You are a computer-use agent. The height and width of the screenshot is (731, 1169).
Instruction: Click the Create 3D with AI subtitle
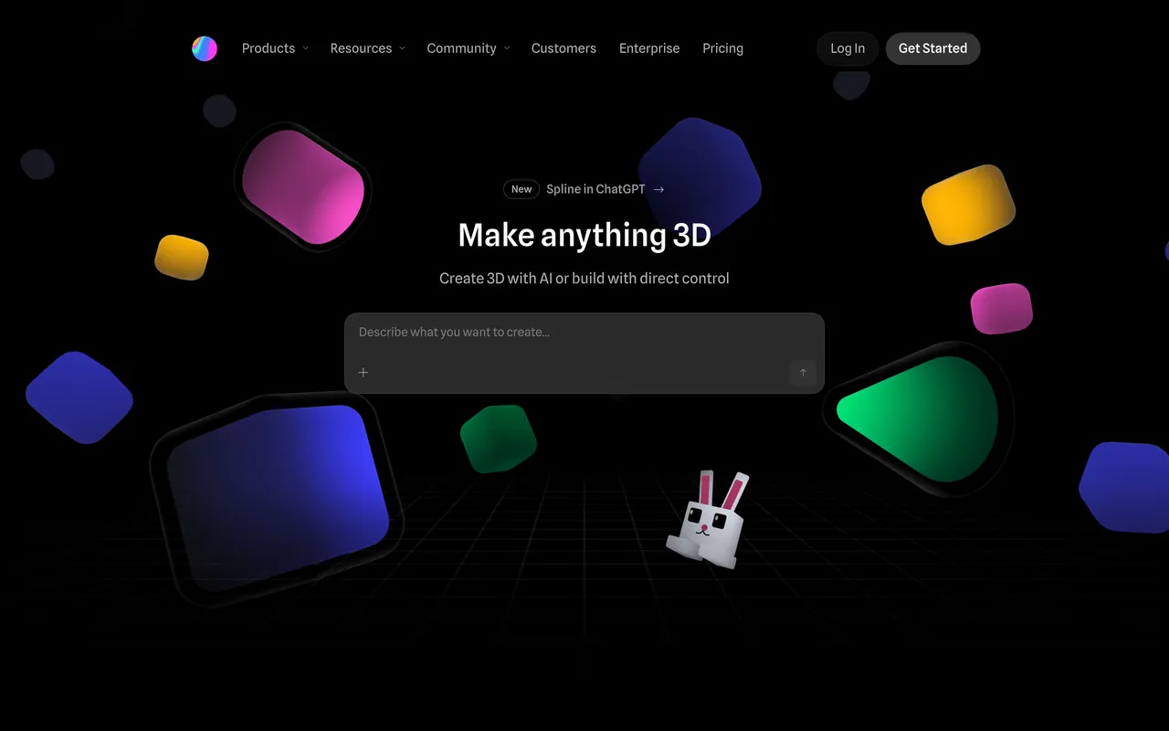point(584,278)
